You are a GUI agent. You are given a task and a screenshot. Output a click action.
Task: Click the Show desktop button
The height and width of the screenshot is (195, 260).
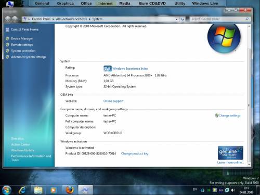(x=258, y=190)
